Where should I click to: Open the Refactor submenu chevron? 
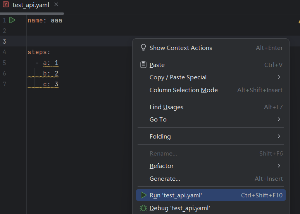(279, 166)
